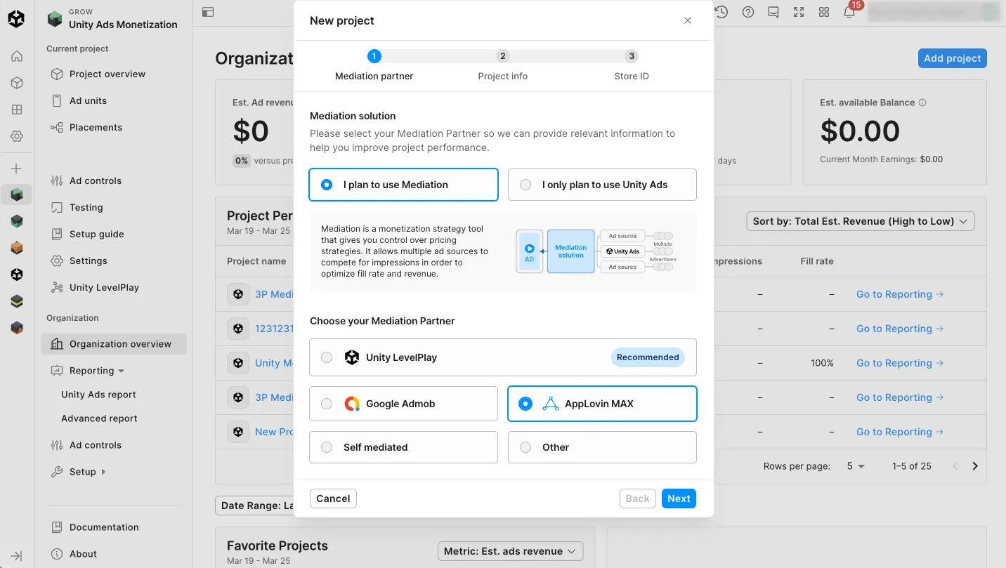Image resolution: width=1006 pixels, height=568 pixels.
Task: Open the help question mark icon
Action: point(748,12)
